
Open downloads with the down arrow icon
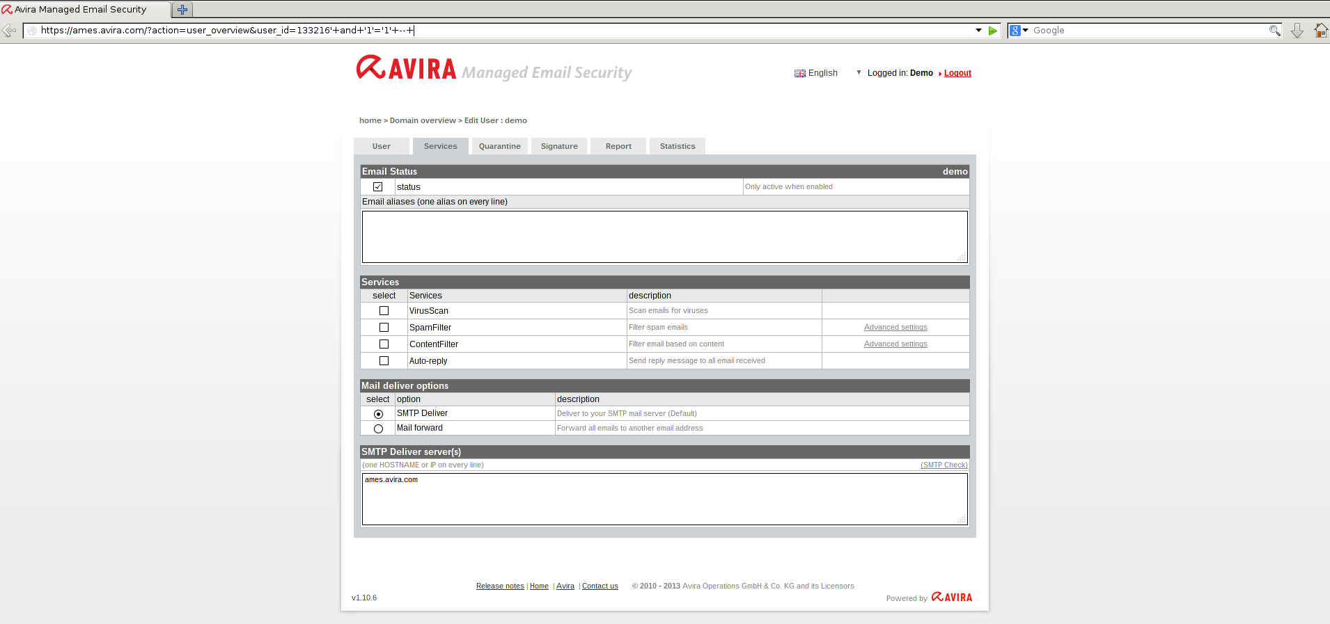1297,31
